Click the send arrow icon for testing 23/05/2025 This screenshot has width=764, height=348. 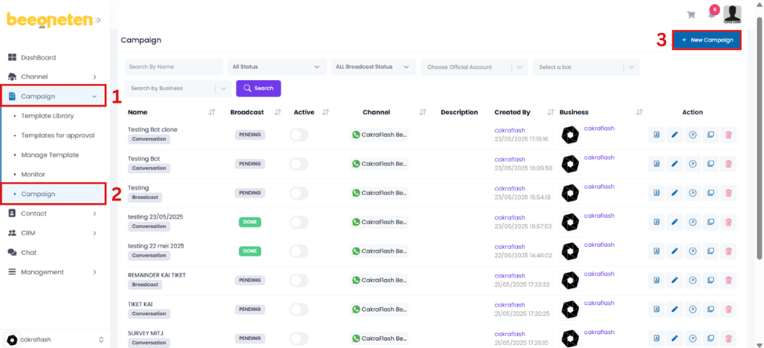(693, 222)
